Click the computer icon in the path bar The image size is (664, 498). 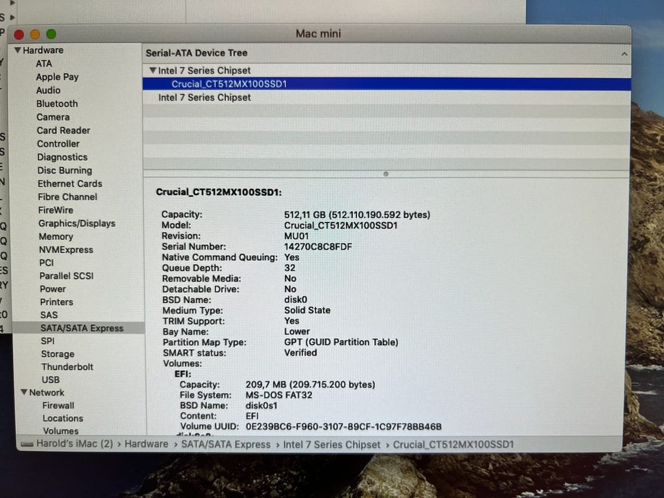point(27,444)
